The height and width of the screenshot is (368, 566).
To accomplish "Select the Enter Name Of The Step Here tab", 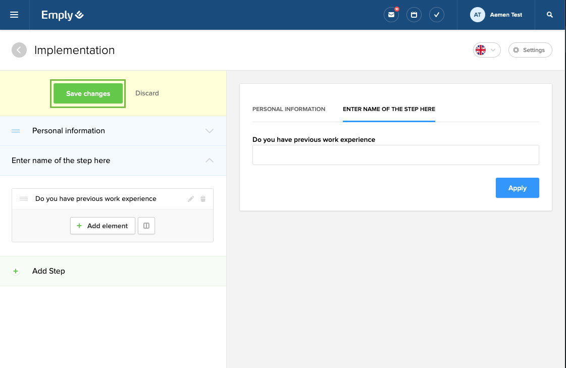I will coord(389,109).
